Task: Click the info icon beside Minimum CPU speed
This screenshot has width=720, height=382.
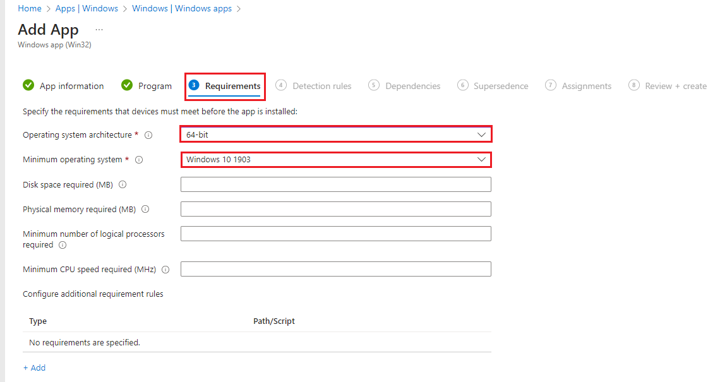Action: pos(165,270)
